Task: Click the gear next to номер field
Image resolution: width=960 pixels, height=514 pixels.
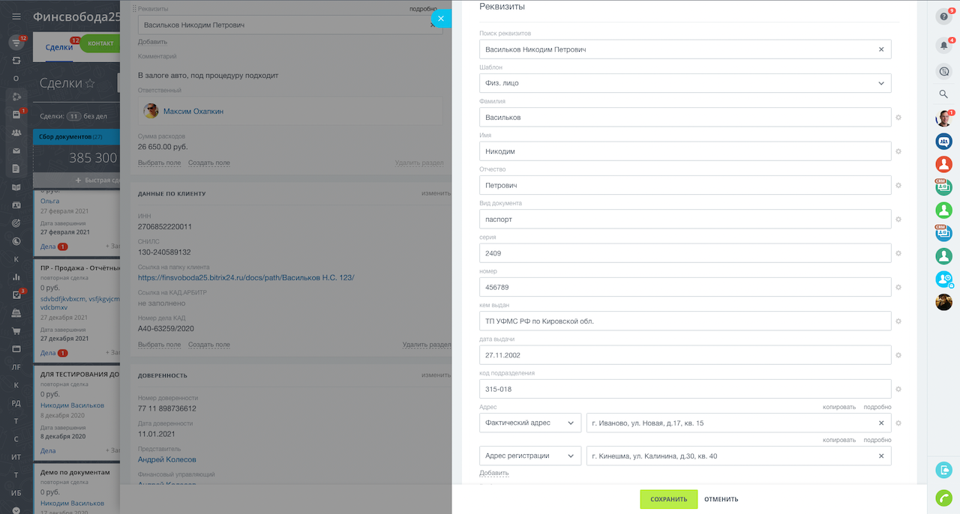Action: 898,287
